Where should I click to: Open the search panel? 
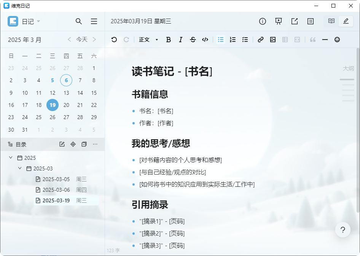[x=79, y=21]
